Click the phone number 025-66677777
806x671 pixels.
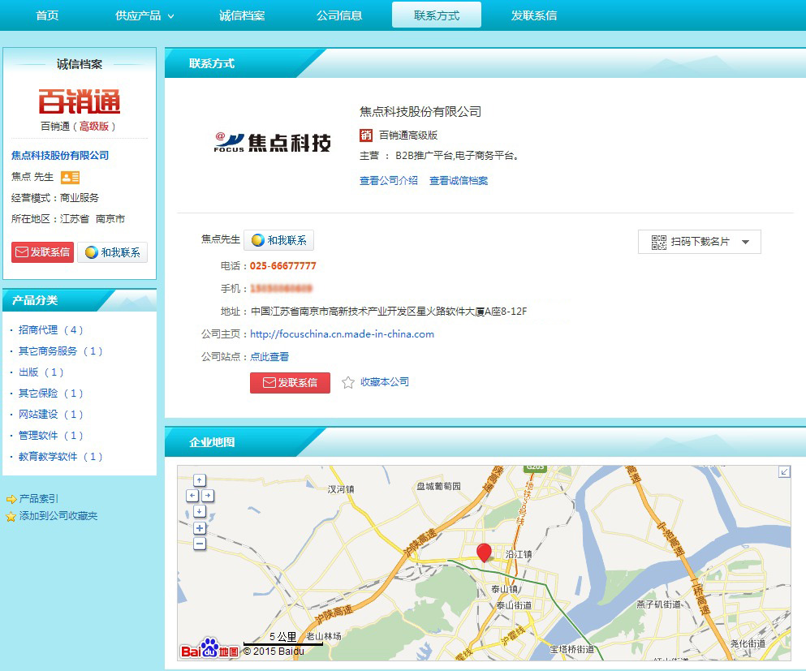point(282,265)
